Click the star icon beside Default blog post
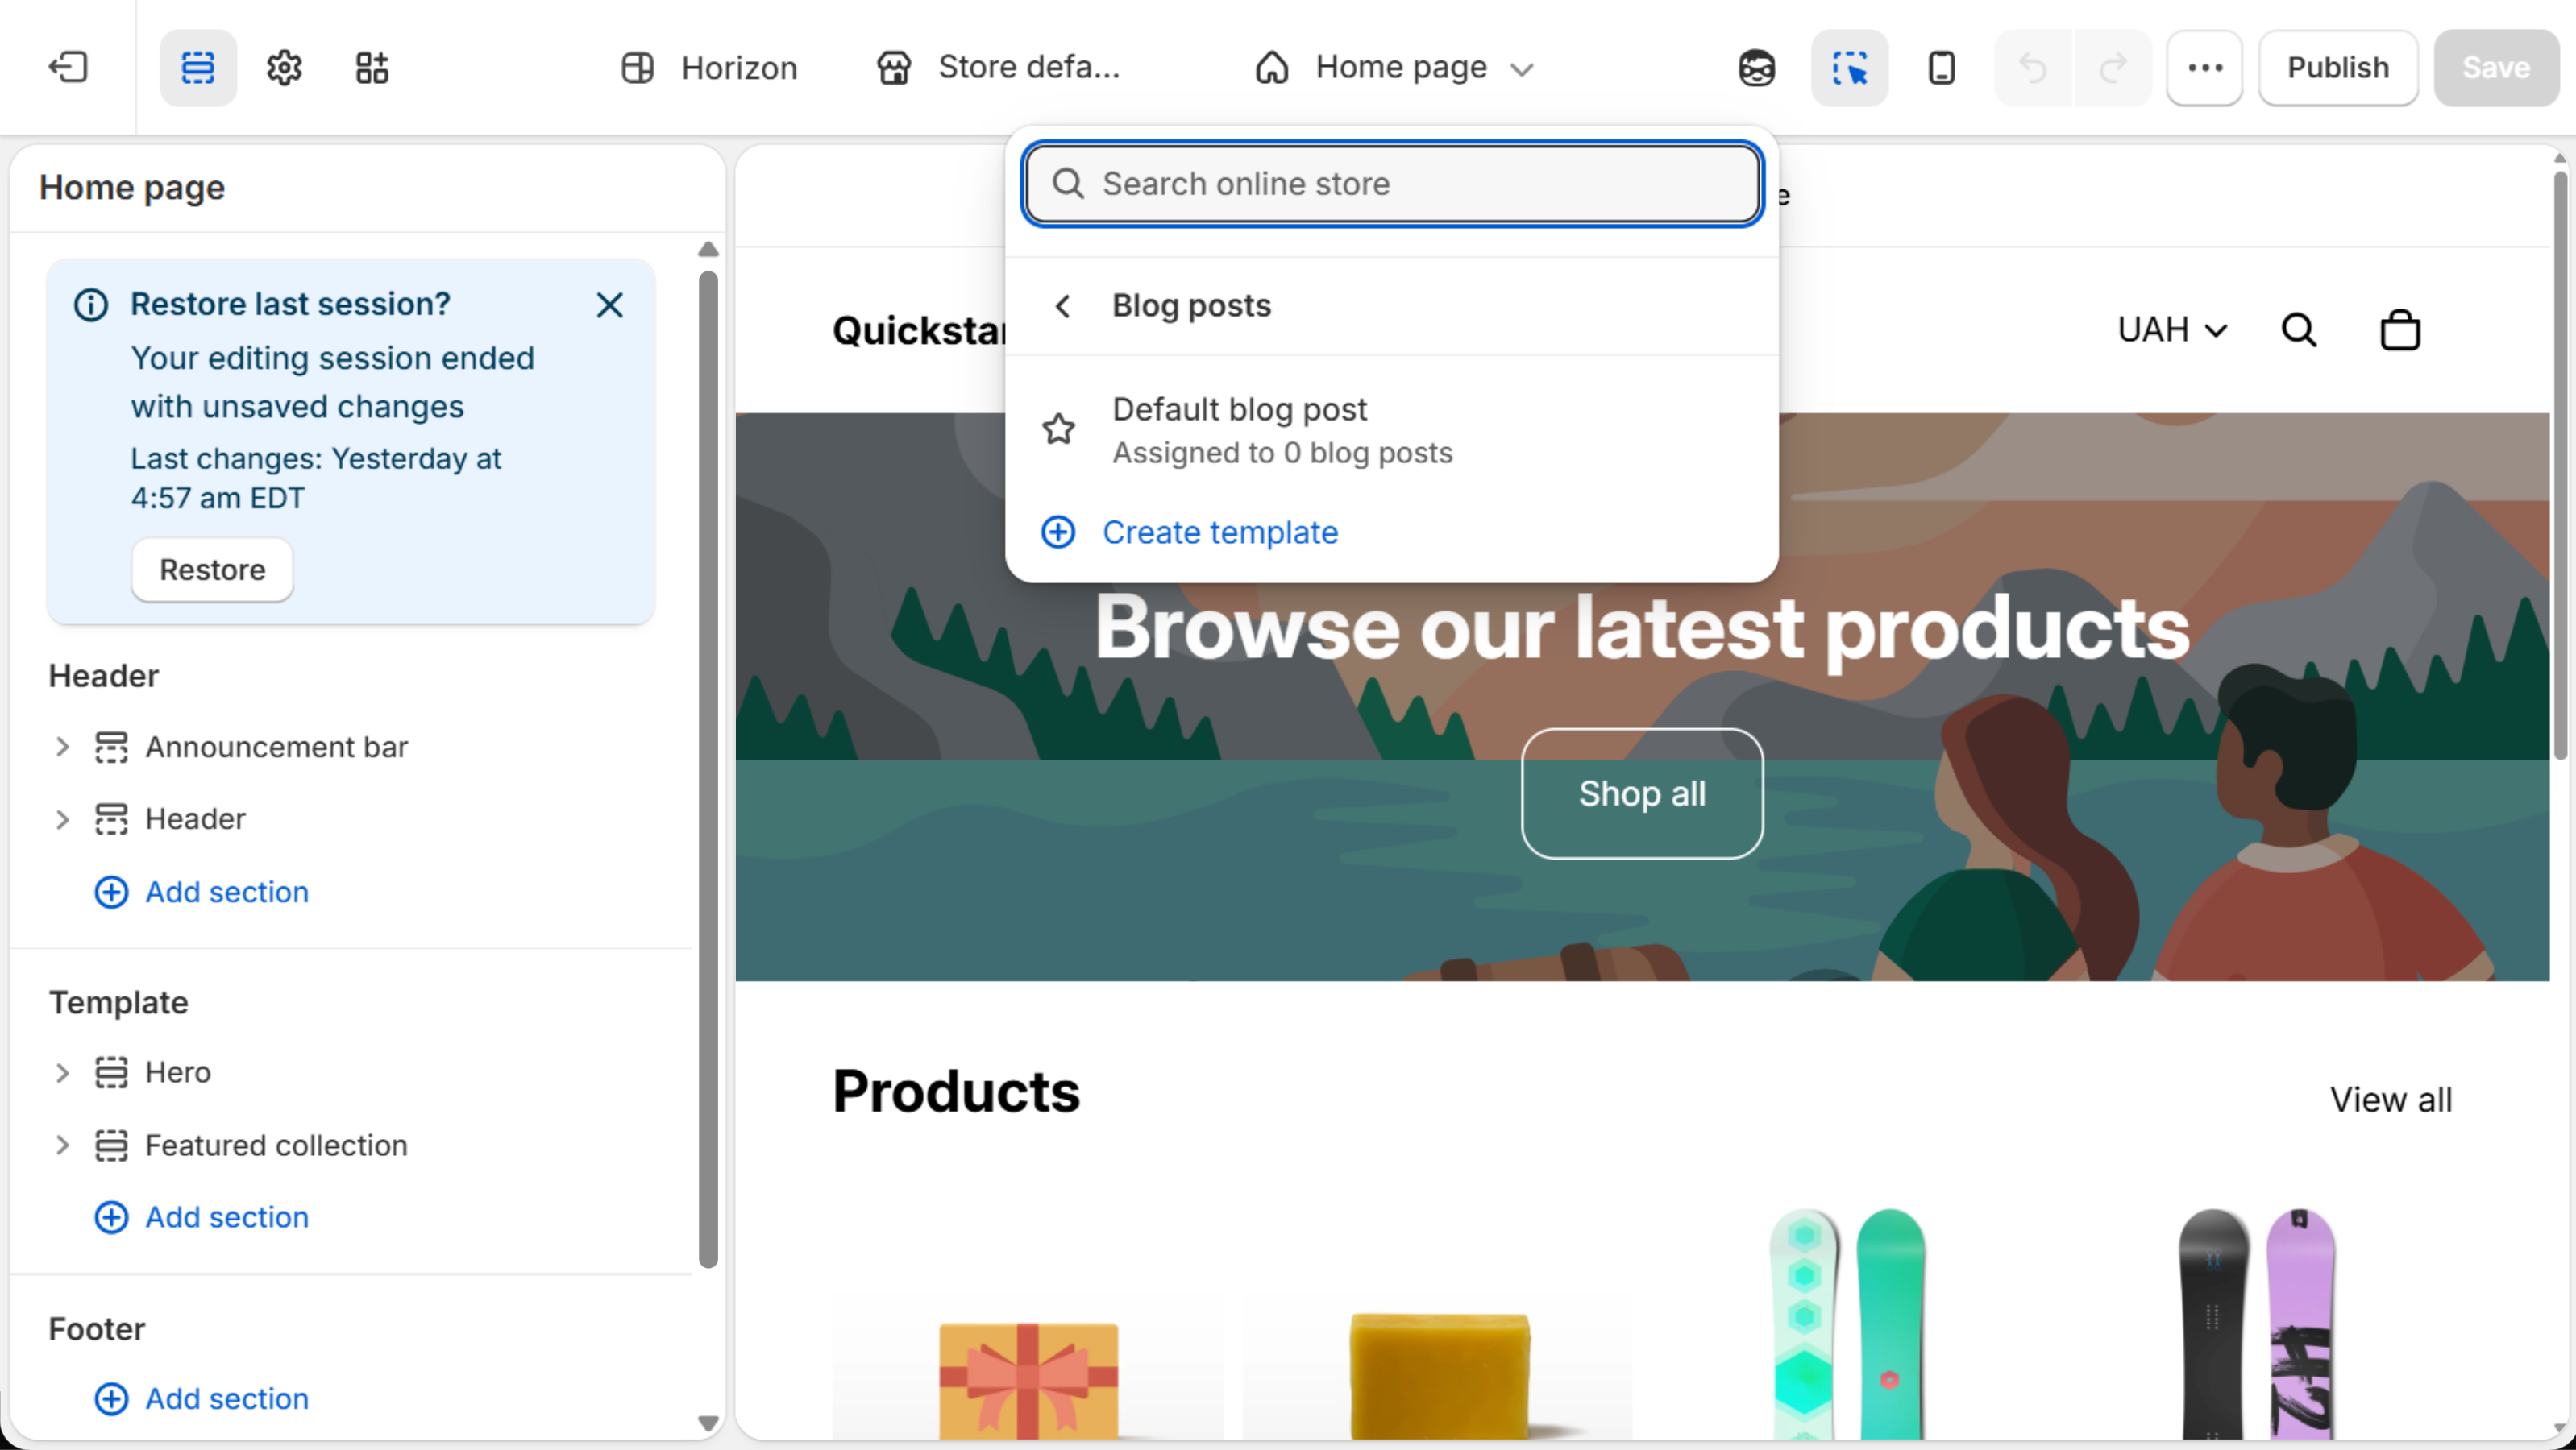This screenshot has width=2576, height=1450. point(1059,429)
